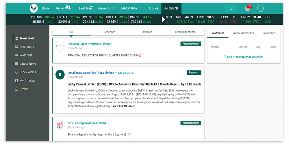Open Newsfeed in the sidebar
The width and height of the screenshot is (289, 144).
point(27,38)
